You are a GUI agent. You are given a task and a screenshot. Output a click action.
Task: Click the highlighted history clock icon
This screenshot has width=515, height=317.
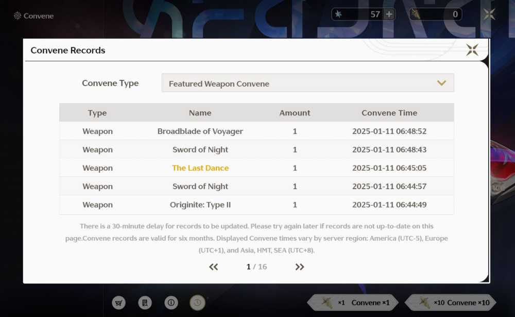[197, 303]
